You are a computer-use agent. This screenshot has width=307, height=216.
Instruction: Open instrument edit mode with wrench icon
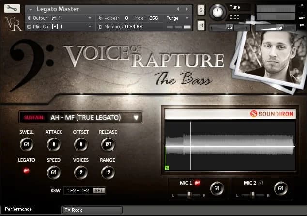click(x=12, y=8)
